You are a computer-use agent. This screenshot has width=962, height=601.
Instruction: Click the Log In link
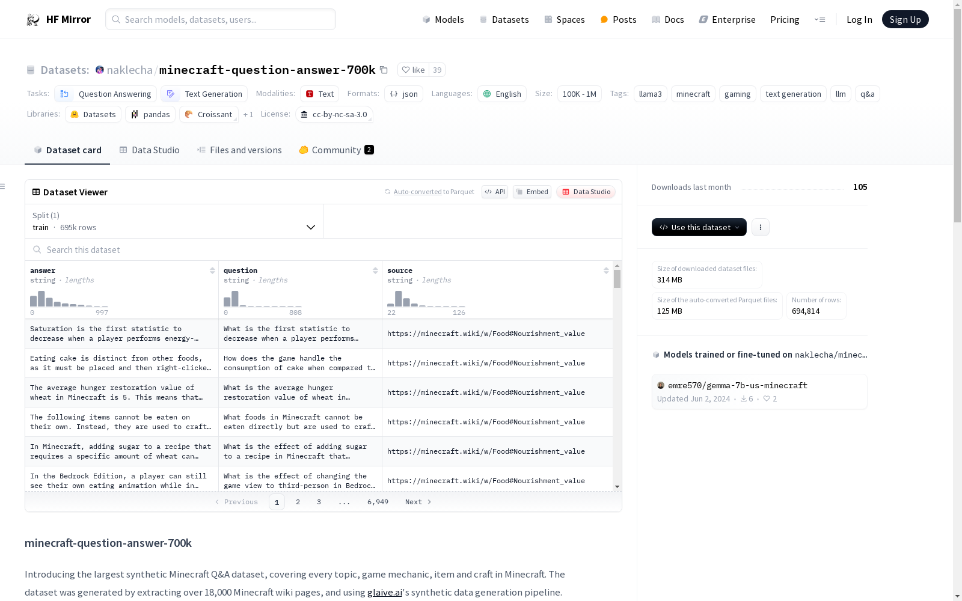click(x=859, y=19)
